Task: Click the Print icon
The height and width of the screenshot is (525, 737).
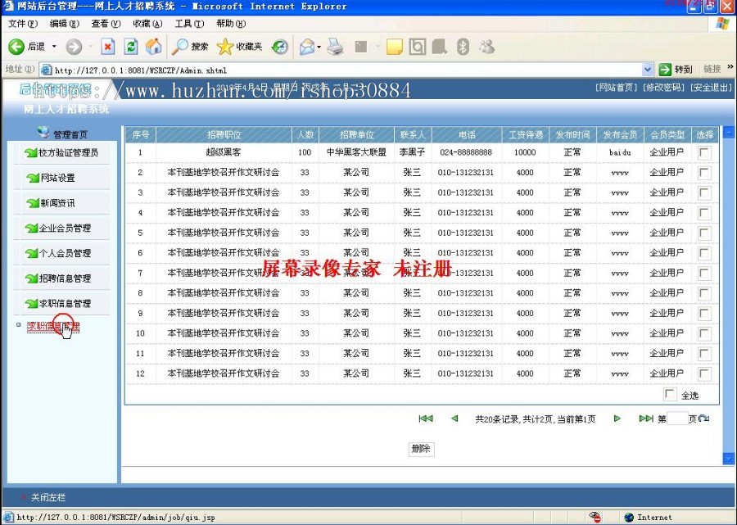Action: [x=334, y=48]
